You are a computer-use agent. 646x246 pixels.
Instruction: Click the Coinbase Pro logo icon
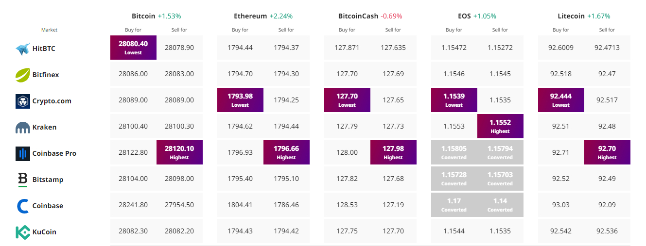[x=23, y=154]
